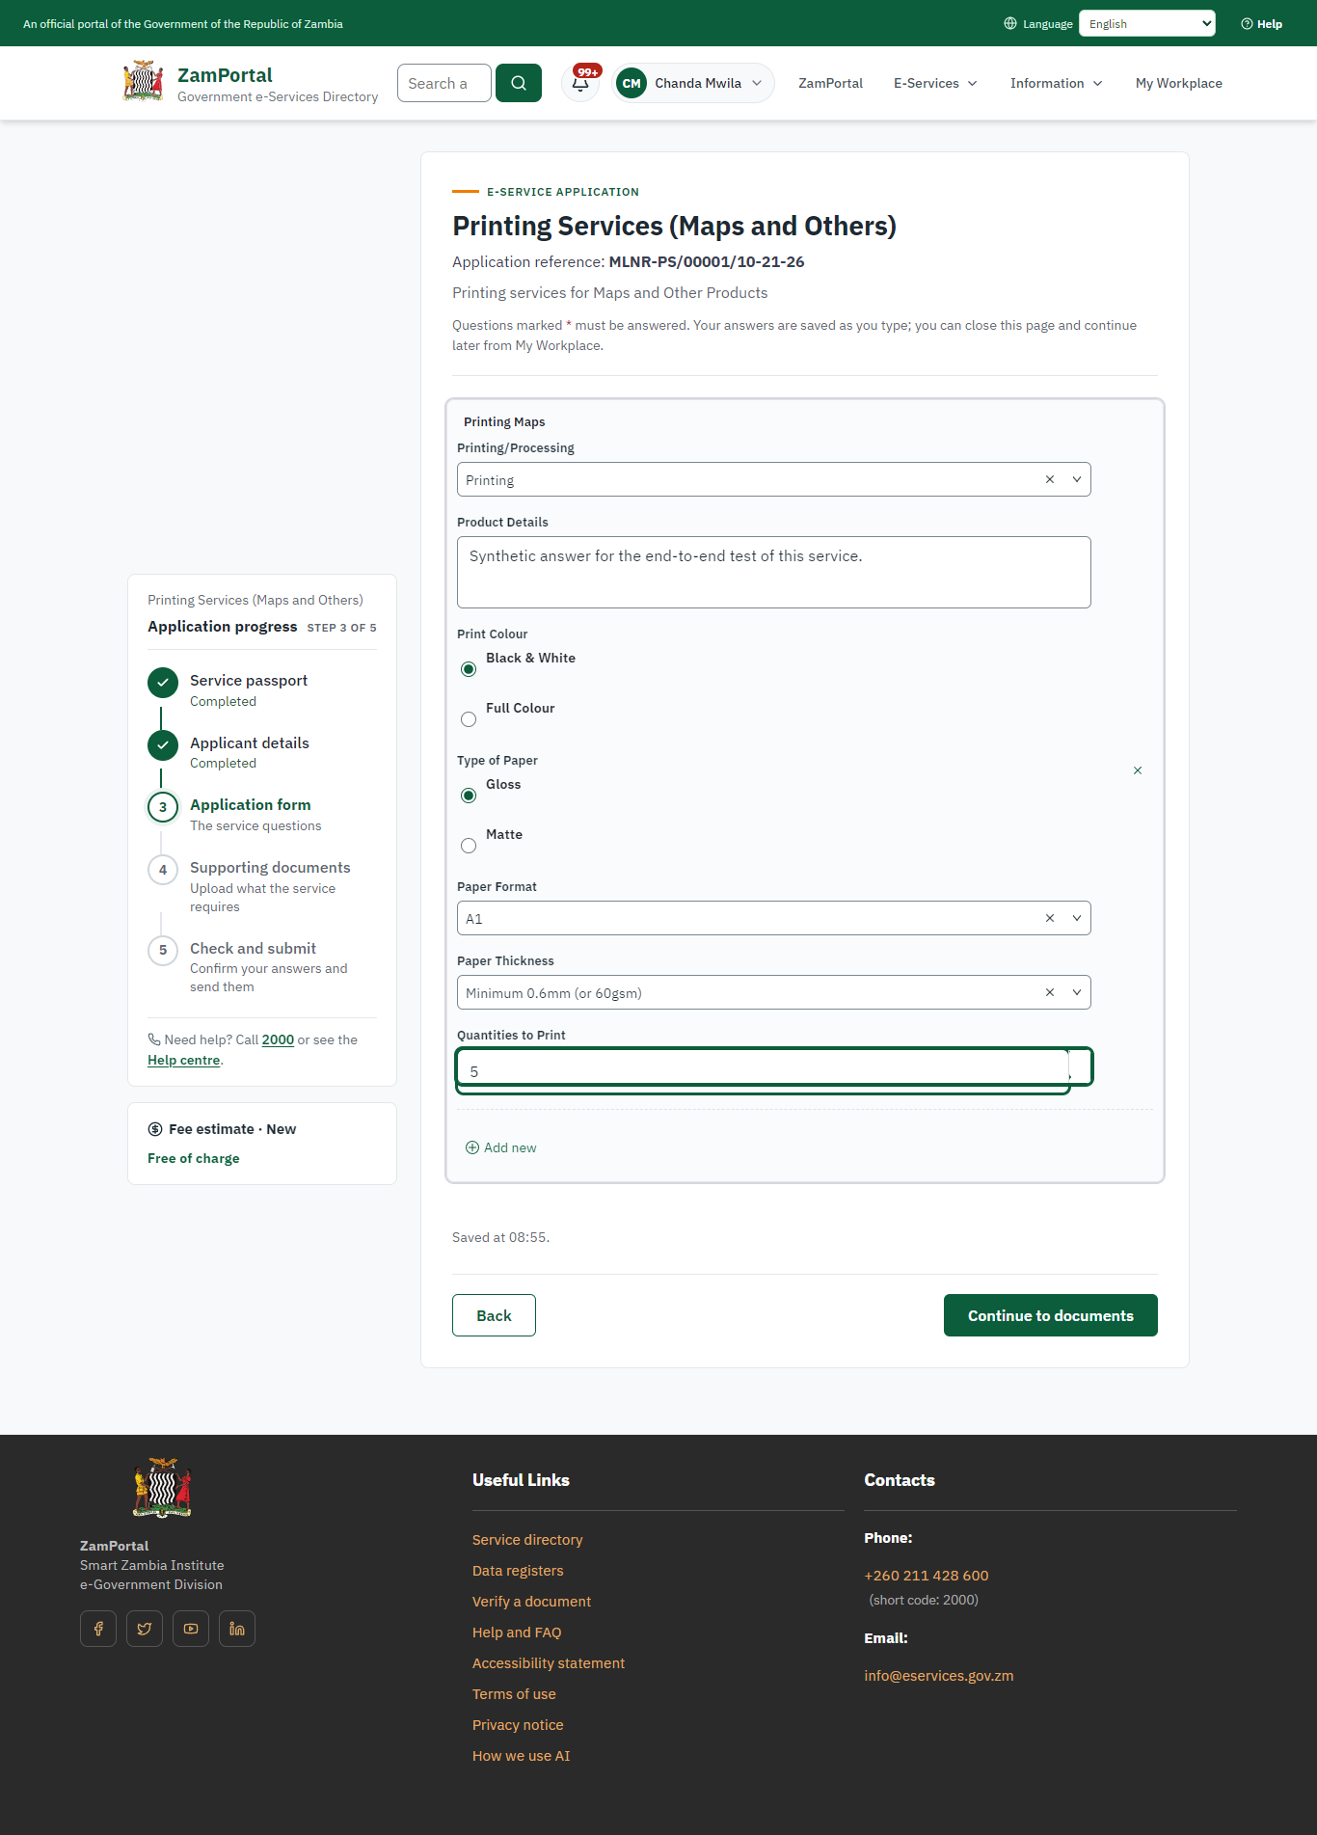Open the Application form step

point(250,805)
